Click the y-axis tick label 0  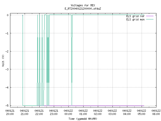point(8,15)
